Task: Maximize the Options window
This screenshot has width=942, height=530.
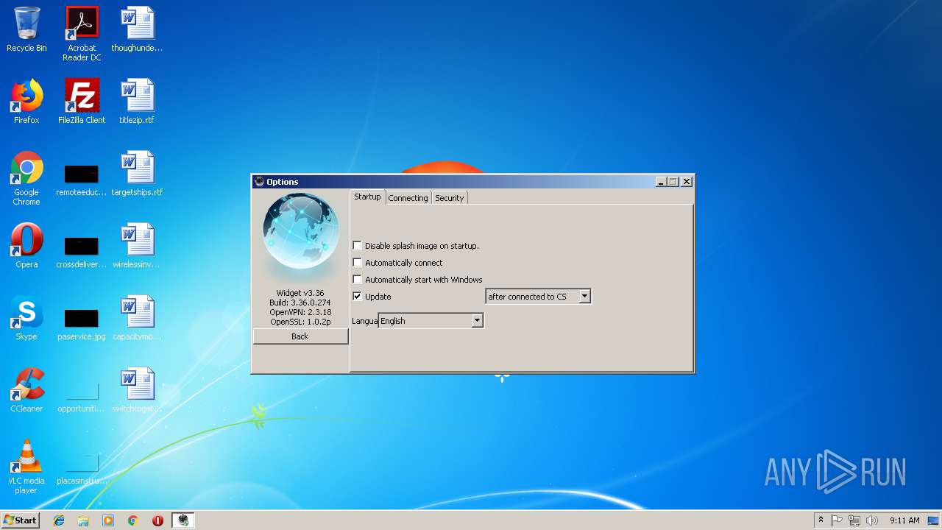Action: pos(673,182)
